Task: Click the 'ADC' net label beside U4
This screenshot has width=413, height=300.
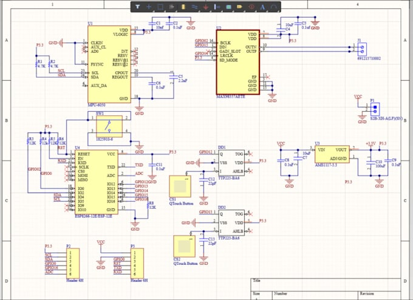Action: click(139, 173)
